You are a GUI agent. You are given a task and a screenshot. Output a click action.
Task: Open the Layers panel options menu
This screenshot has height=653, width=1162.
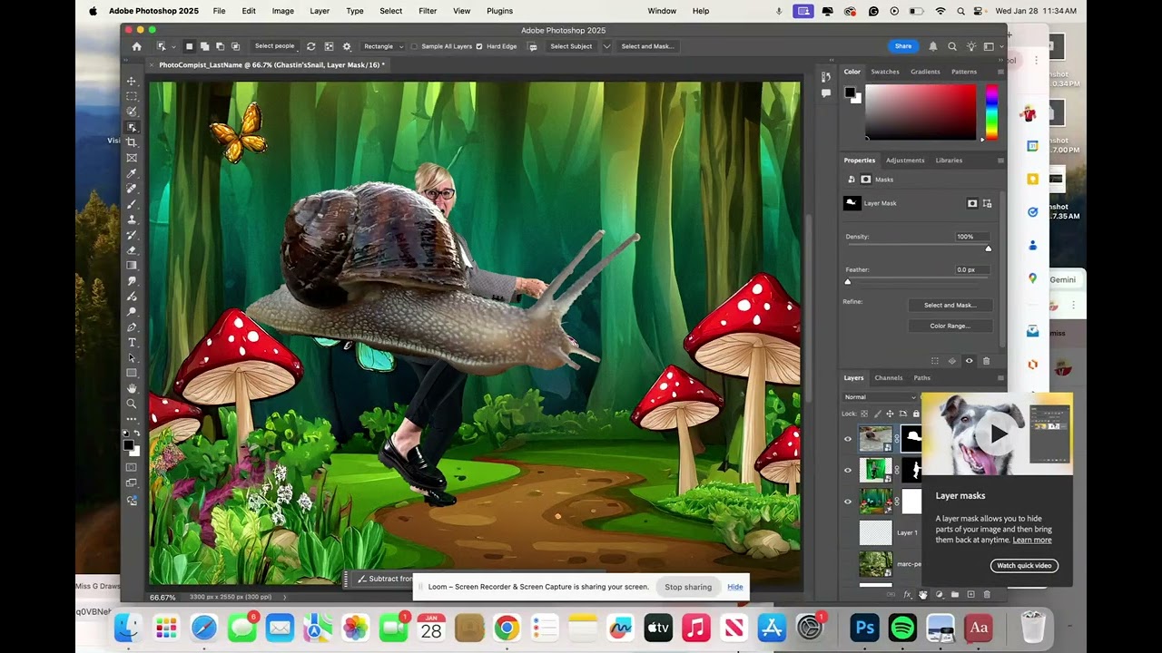1000,378
